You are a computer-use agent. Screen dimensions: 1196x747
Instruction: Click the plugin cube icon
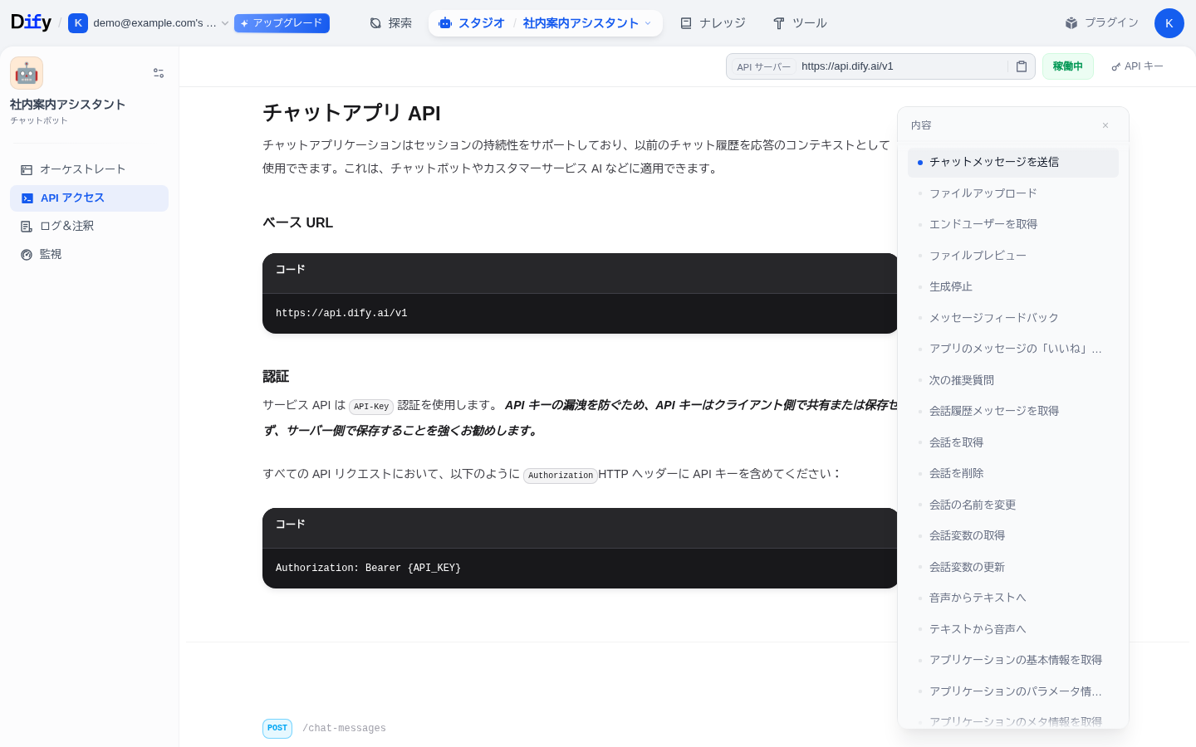coord(1071,23)
